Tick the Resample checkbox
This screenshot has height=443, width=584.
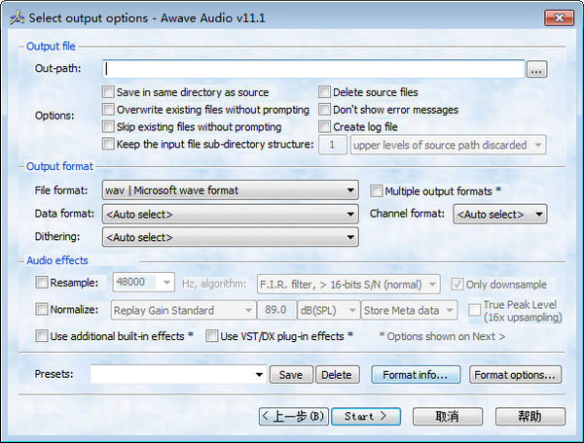click(42, 283)
